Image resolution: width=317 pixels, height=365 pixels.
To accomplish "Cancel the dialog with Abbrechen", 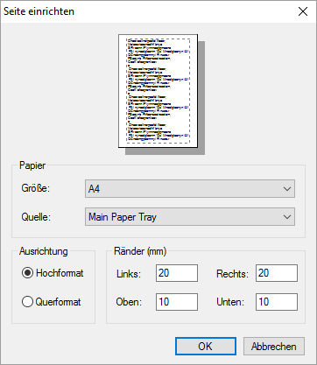I will pos(274,347).
